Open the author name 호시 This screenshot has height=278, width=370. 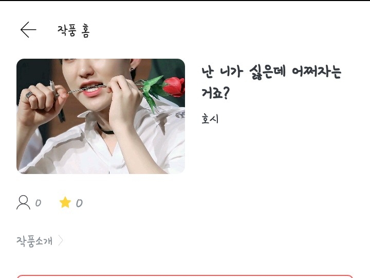(x=210, y=119)
